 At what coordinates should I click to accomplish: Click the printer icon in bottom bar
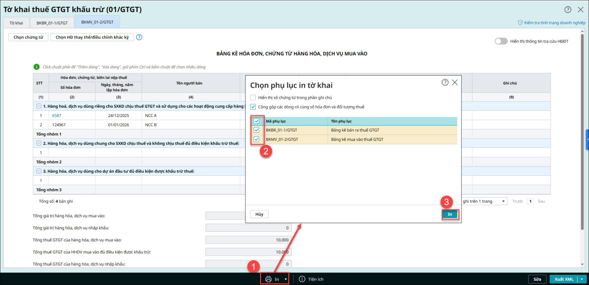pos(268,279)
